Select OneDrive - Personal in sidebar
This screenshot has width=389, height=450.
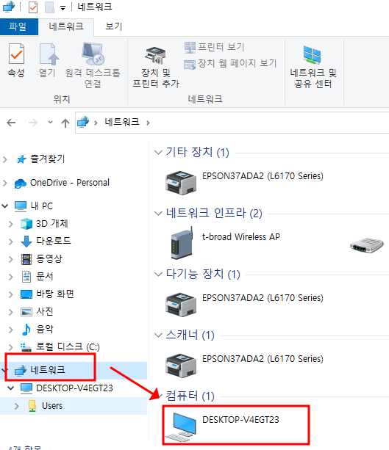click(x=70, y=183)
